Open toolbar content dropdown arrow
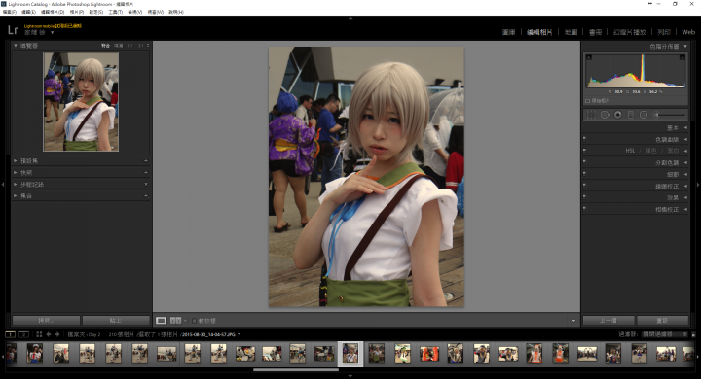This screenshot has height=379, width=701. pyautogui.click(x=573, y=321)
